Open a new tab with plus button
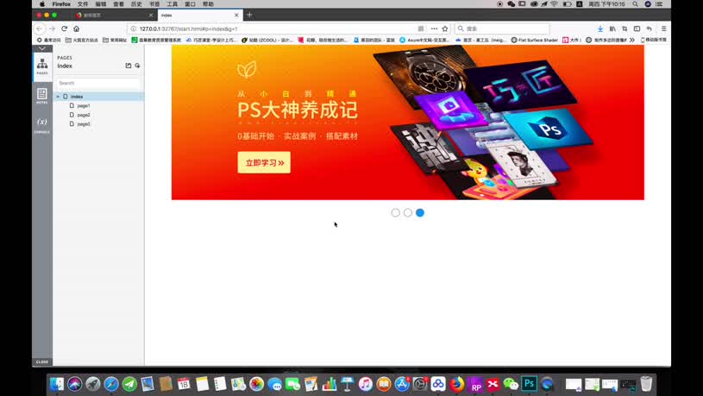The width and height of the screenshot is (703, 396). 249,15
